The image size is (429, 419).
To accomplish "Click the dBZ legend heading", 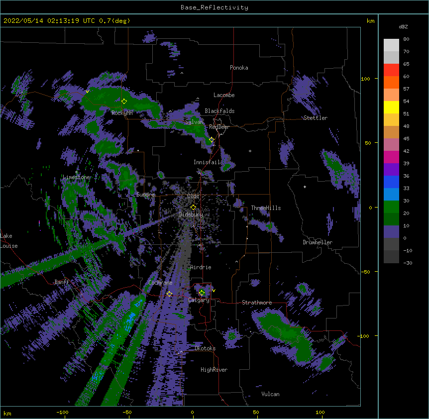I will point(403,26).
